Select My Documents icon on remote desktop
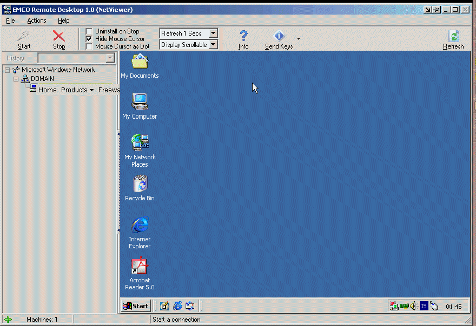Viewport: 476px width, 326px height. tap(140, 61)
